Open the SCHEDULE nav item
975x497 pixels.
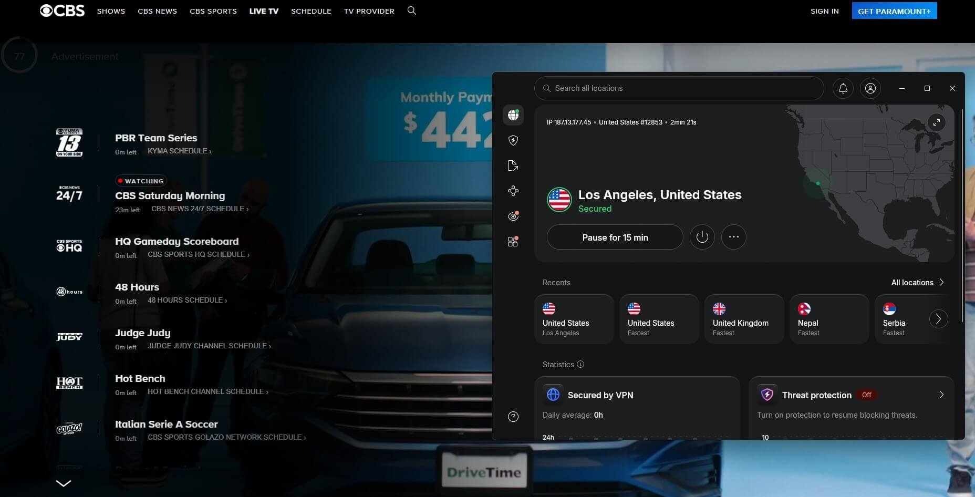(x=311, y=11)
